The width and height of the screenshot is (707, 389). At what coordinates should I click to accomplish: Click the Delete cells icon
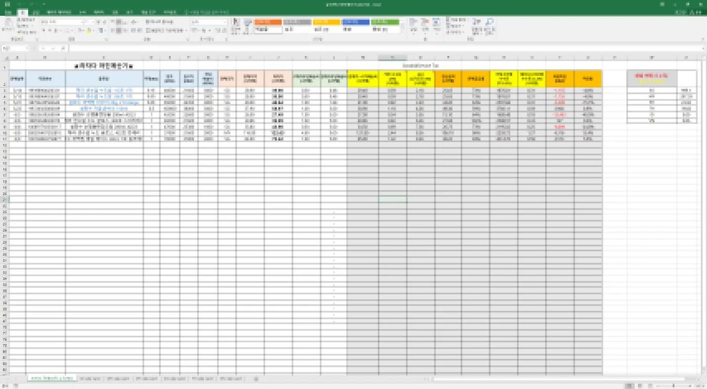(425, 24)
